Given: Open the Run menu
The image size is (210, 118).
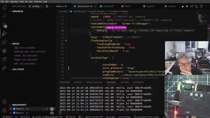Looking at the screenshot, I should pyautogui.click(x=31, y=2).
